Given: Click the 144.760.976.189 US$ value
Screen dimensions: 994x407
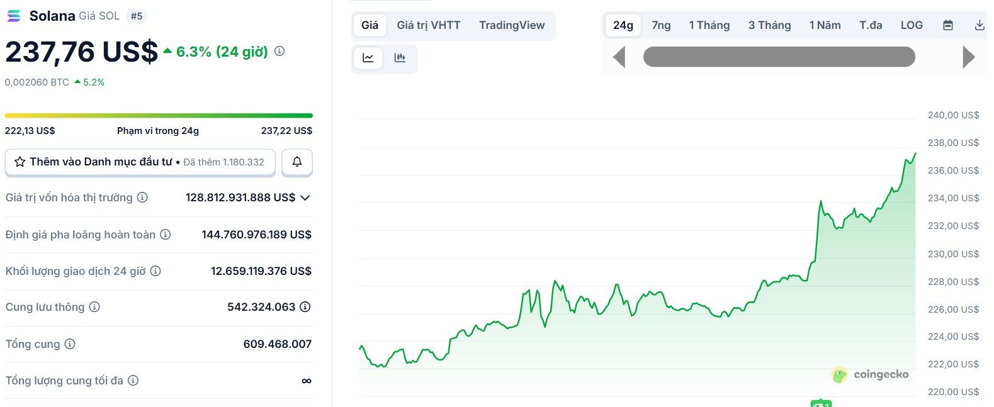Looking at the screenshot, I should pyautogui.click(x=257, y=235).
